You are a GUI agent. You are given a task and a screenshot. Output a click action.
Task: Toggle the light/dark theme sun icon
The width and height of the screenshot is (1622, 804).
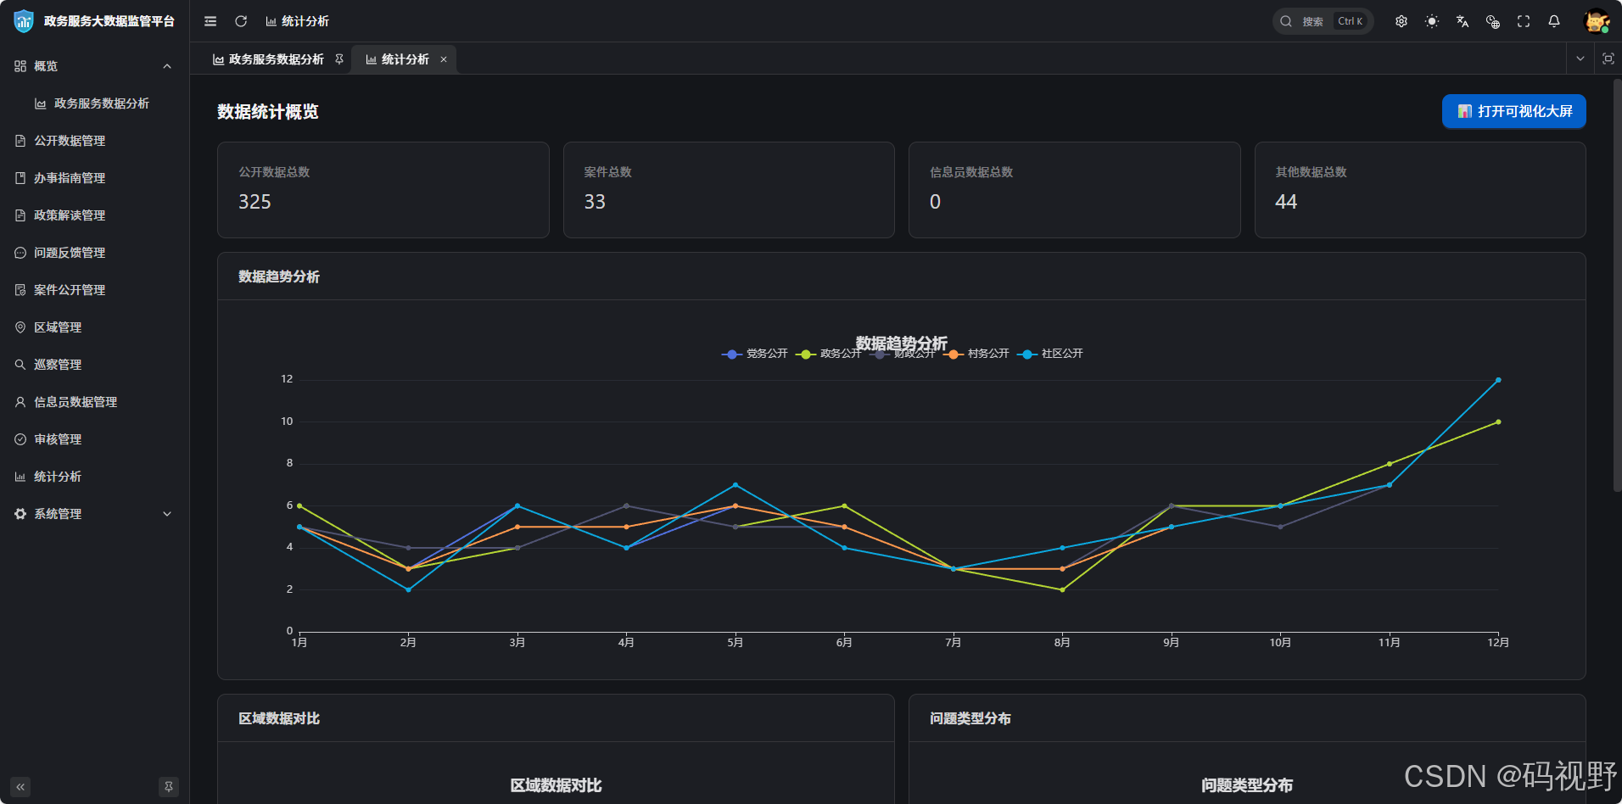tap(1432, 21)
